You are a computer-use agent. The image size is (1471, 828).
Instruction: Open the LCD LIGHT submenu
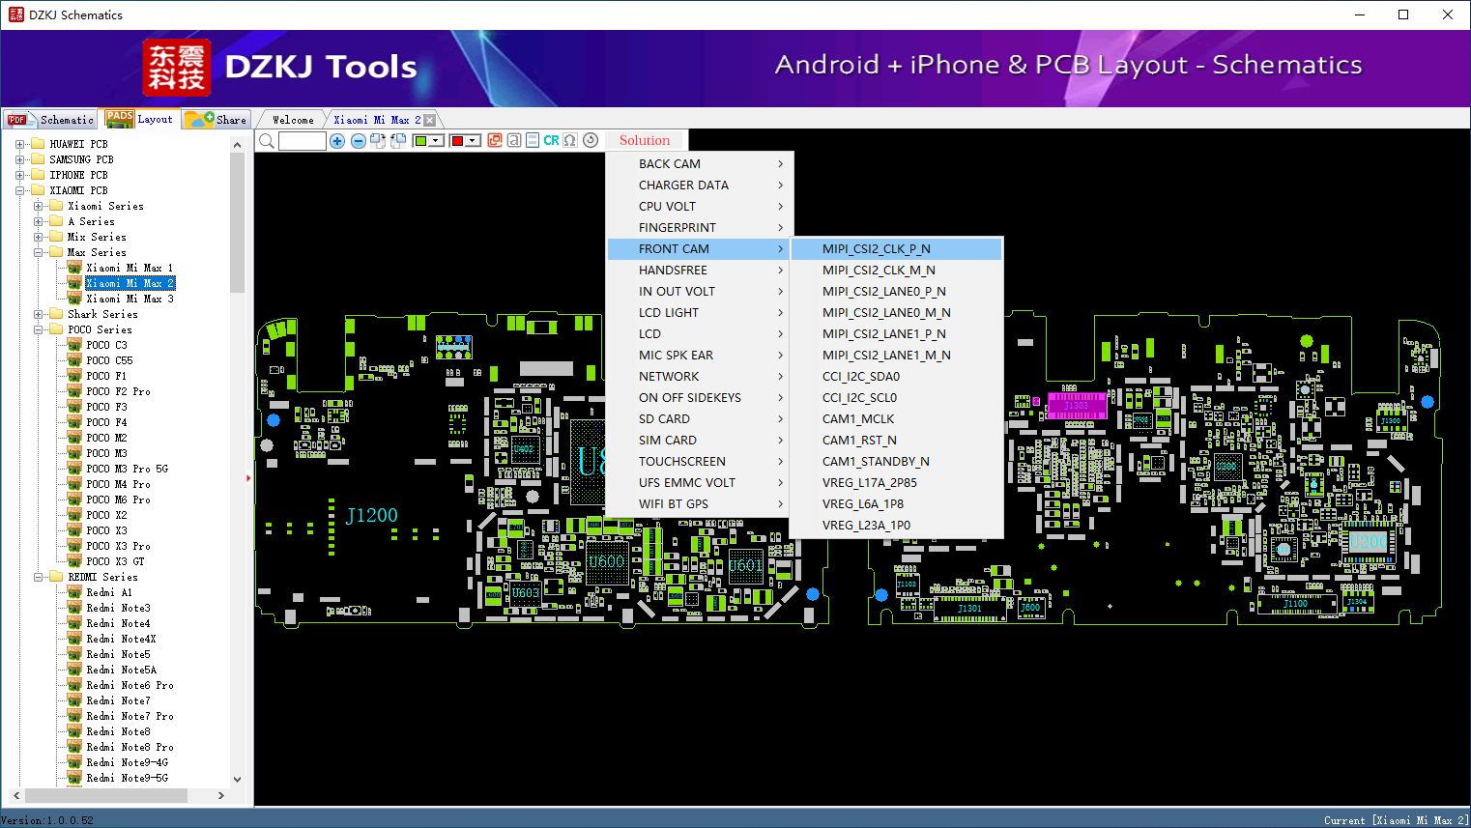coord(701,313)
